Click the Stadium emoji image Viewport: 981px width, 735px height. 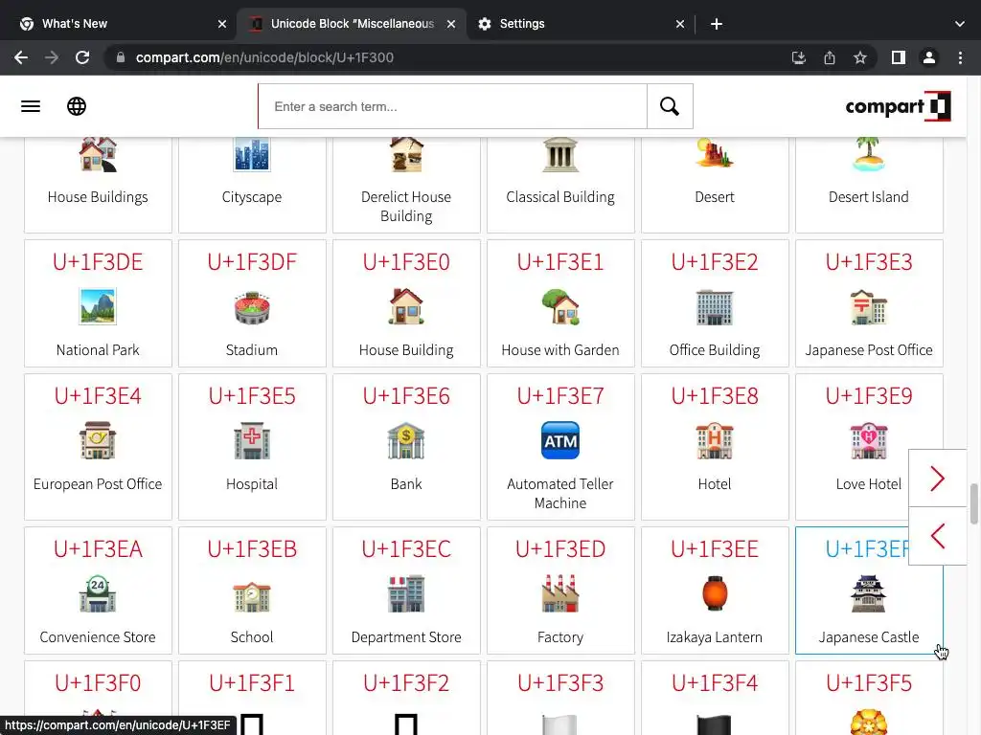(x=252, y=307)
